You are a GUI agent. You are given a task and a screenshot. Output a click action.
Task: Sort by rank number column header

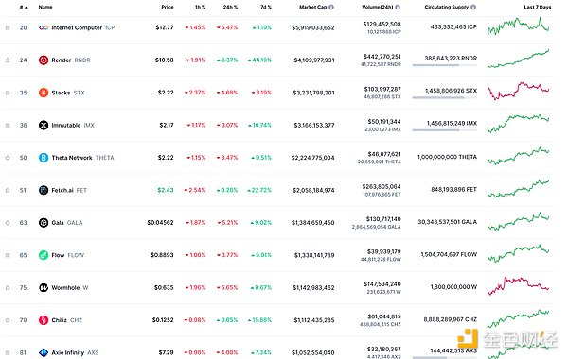coord(24,7)
